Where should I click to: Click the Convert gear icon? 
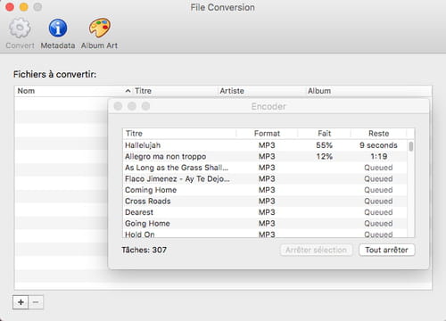point(20,28)
